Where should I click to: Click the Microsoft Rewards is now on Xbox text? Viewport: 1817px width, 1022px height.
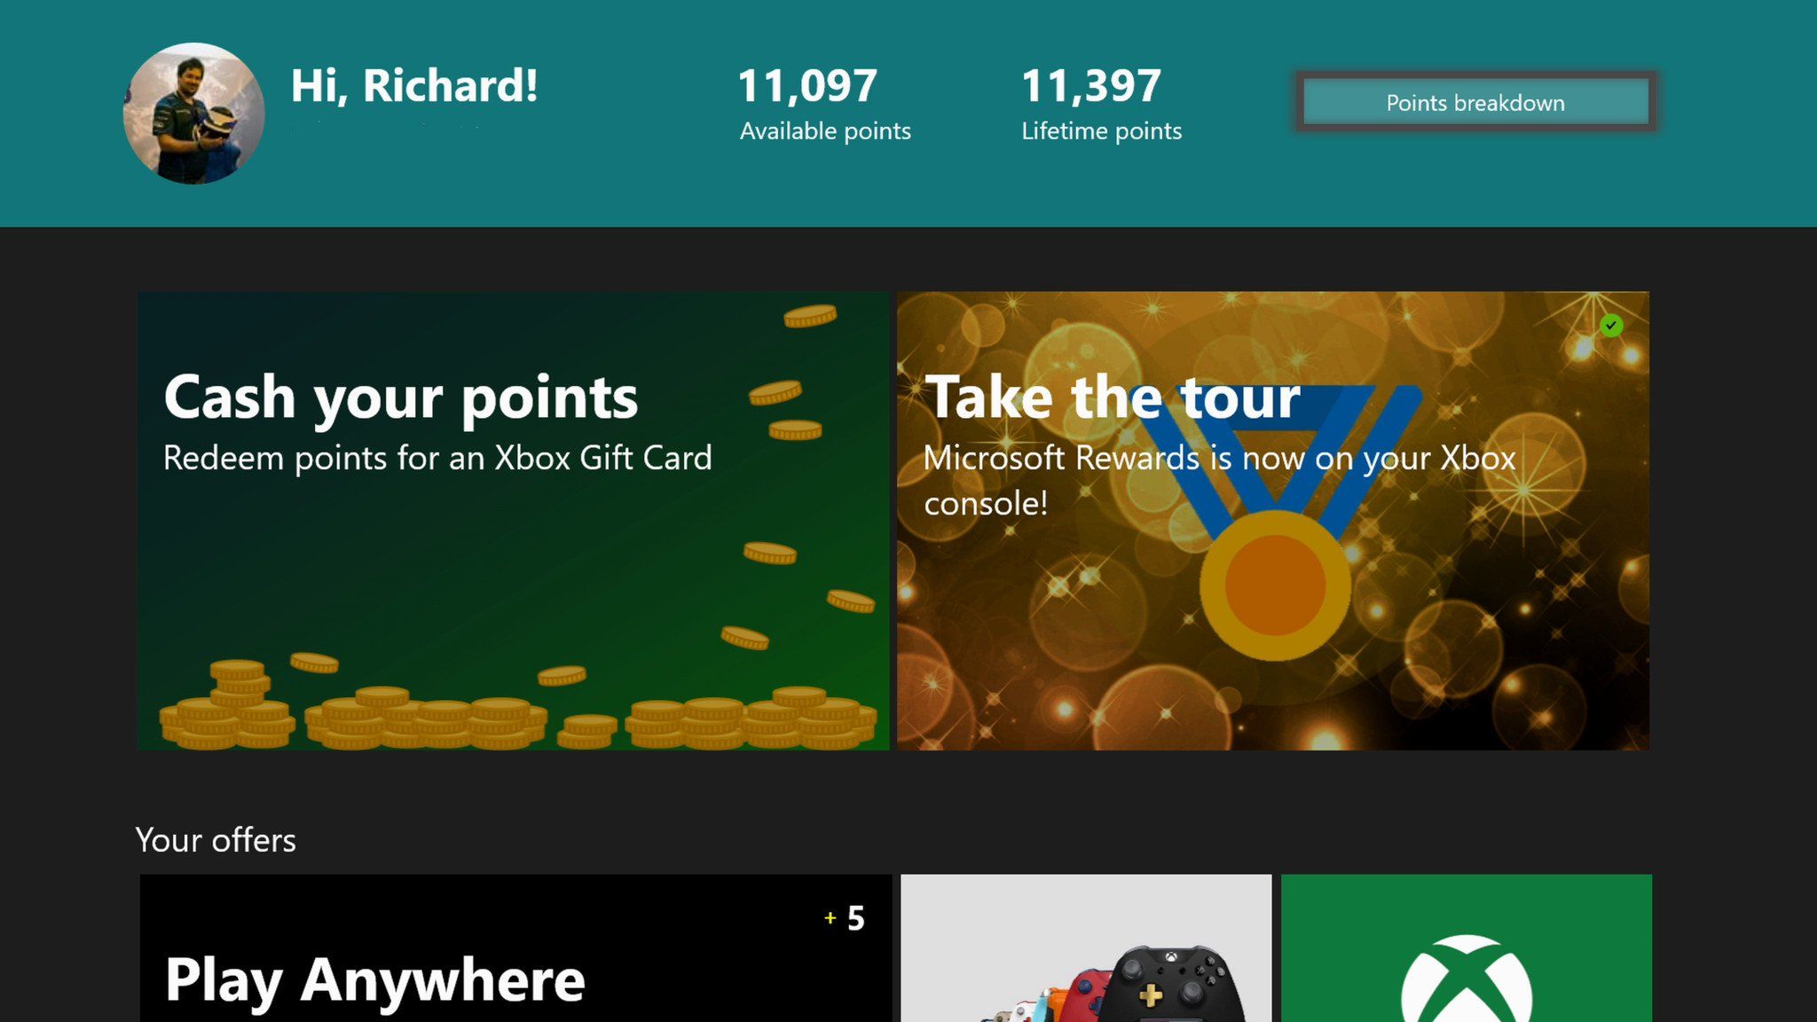point(1220,480)
